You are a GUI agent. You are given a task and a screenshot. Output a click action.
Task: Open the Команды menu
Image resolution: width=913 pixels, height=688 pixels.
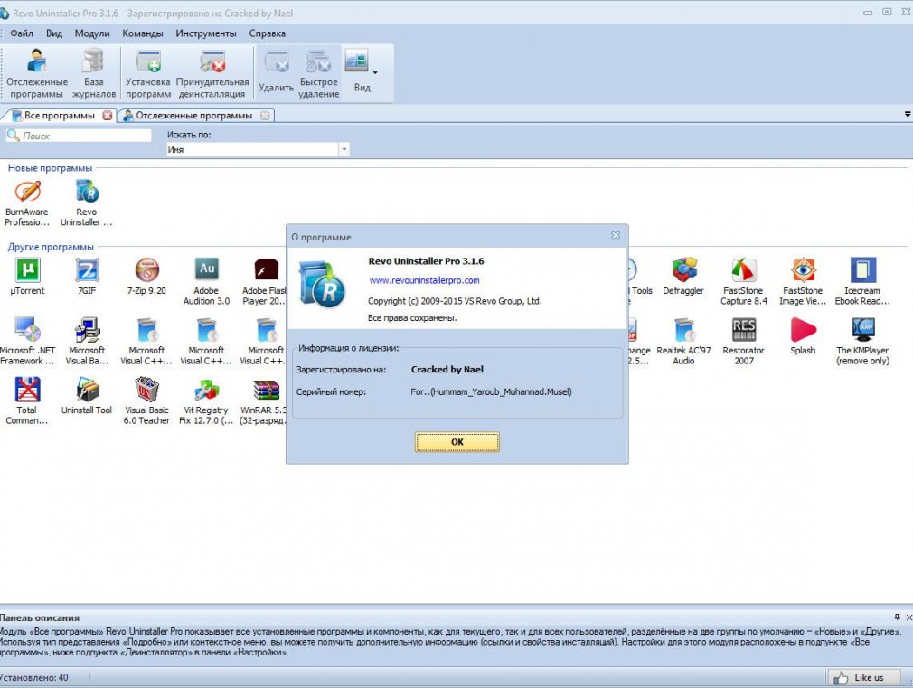[143, 33]
